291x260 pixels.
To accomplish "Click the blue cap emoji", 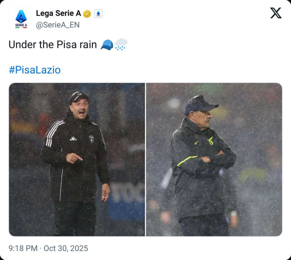I will point(107,45).
